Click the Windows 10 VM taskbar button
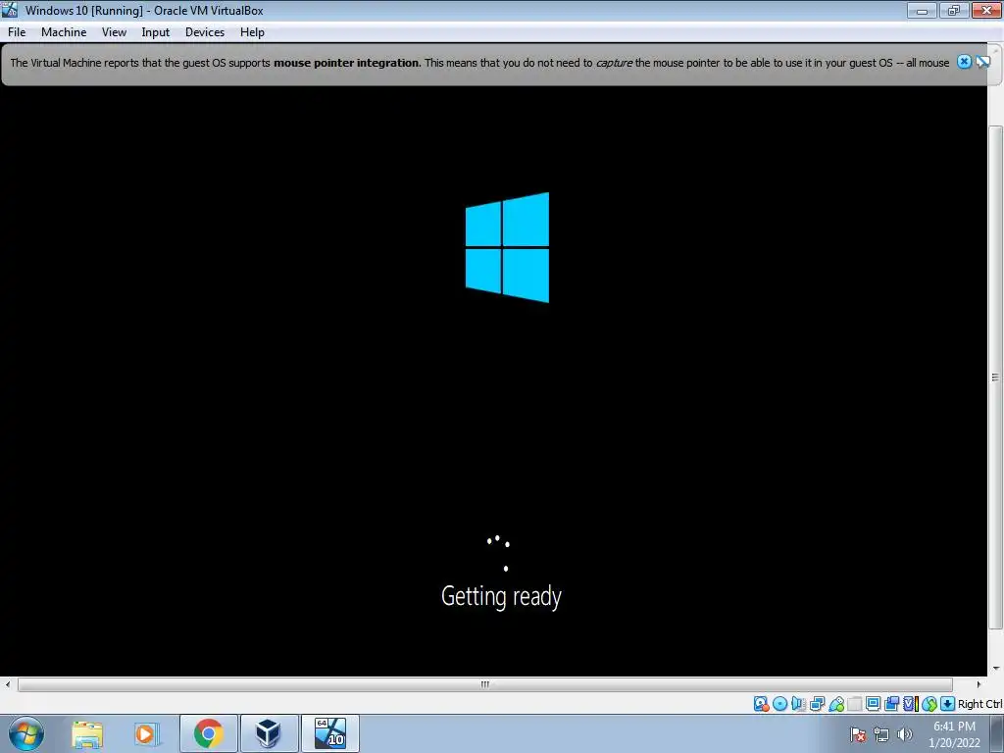Screen dimensions: 1004x753 tap(329, 733)
